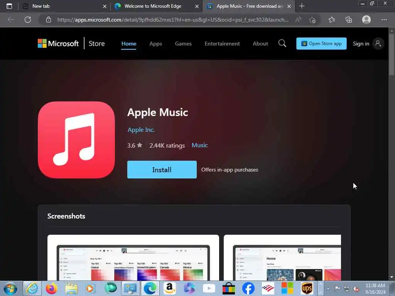Click the Refresh page icon
The width and height of the screenshot is (395, 296).
click(28, 20)
